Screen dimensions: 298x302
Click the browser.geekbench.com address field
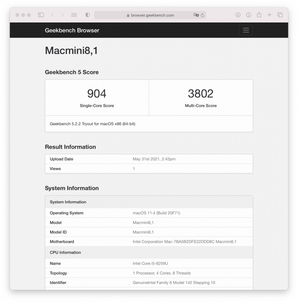[150, 15]
